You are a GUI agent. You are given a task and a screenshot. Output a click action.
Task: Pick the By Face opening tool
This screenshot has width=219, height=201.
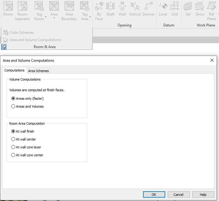pyautogui.click(x=99, y=11)
